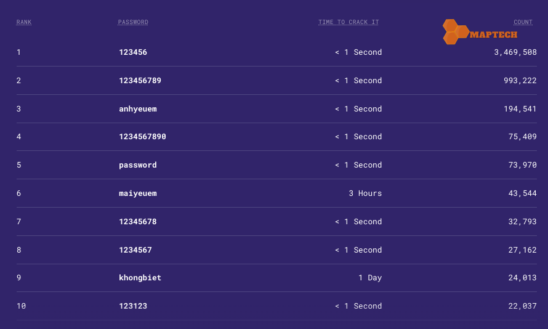Click the Maptech brand text

pos(493,35)
